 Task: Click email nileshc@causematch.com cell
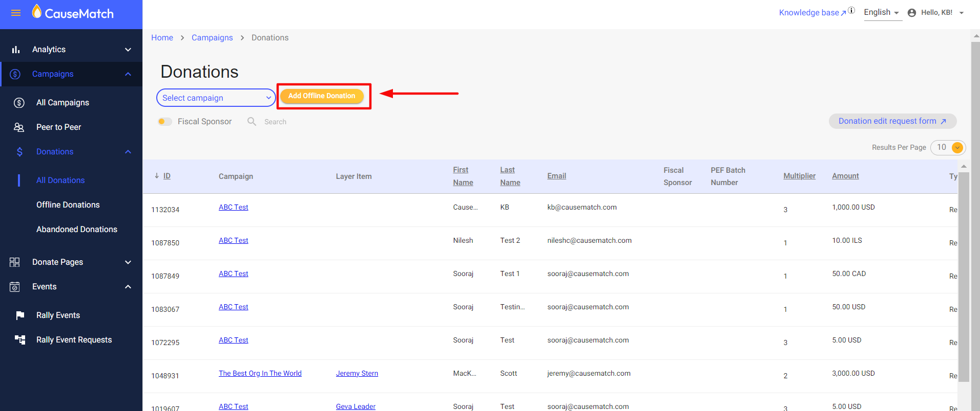(x=589, y=240)
